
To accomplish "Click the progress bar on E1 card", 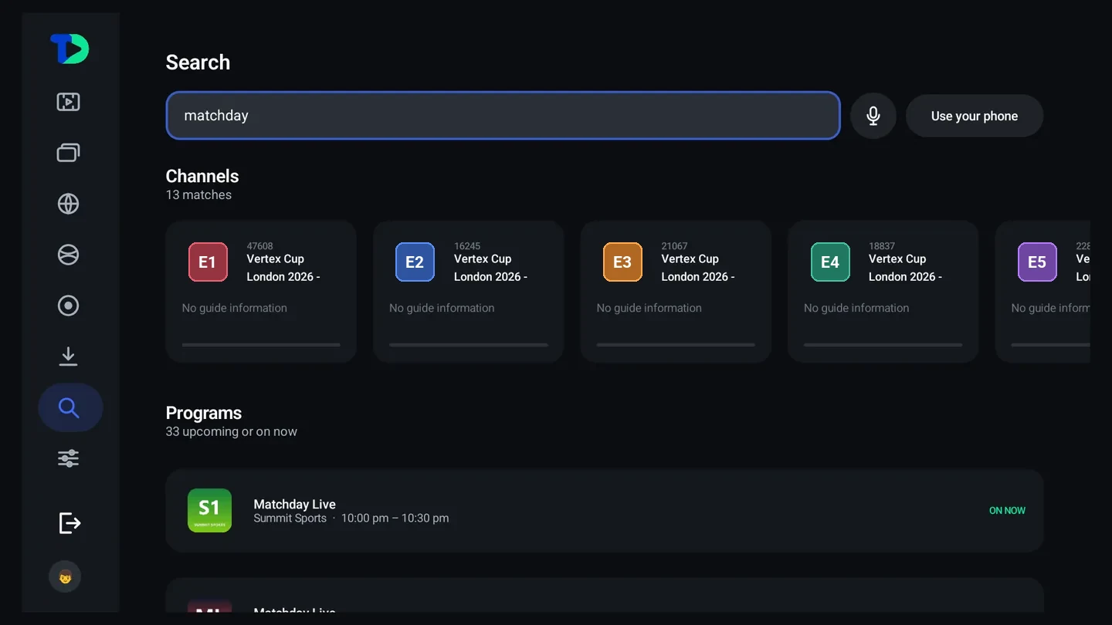I will pos(261,345).
